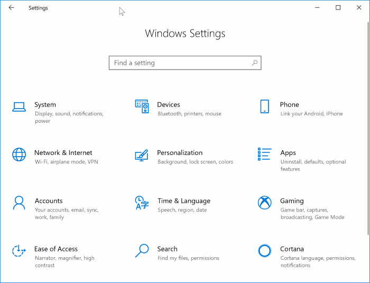
Task: Click the Devices keyboard-speaker icon
Action: pos(142,106)
